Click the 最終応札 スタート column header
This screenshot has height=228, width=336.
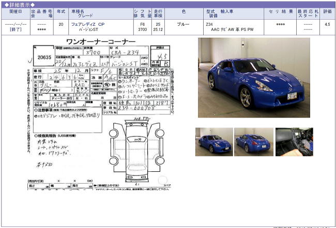[308, 13]
